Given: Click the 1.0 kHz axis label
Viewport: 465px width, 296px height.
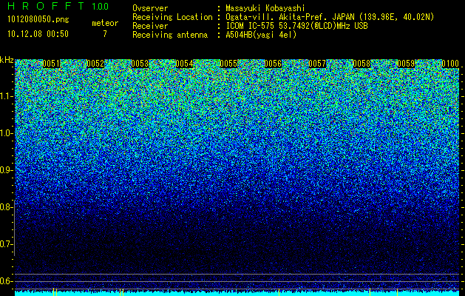Looking at the screenshot, I should pyautogui.click(x=4, y=133).
